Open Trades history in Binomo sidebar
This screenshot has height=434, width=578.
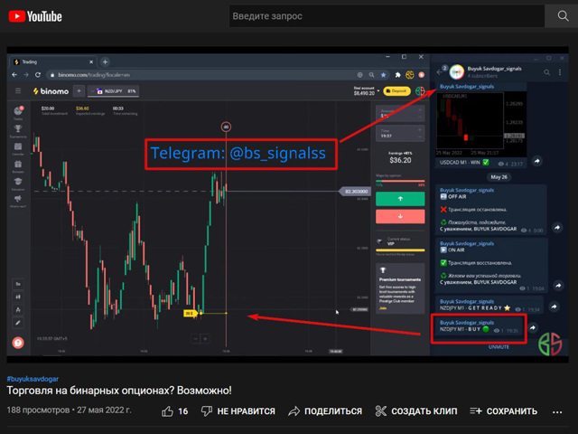(x=18, y=112)
